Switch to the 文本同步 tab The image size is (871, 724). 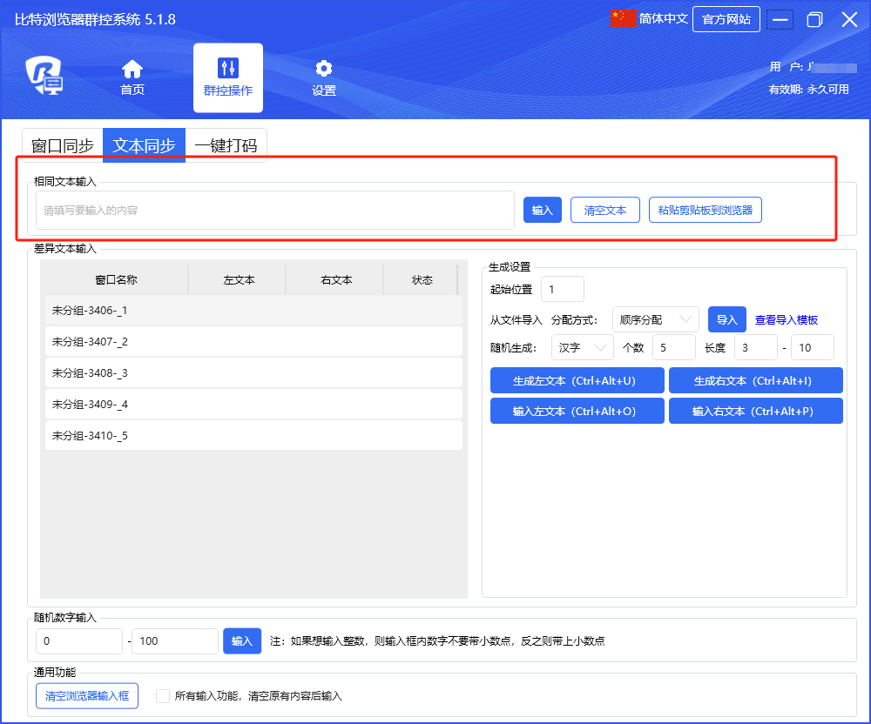coord(144,146)
